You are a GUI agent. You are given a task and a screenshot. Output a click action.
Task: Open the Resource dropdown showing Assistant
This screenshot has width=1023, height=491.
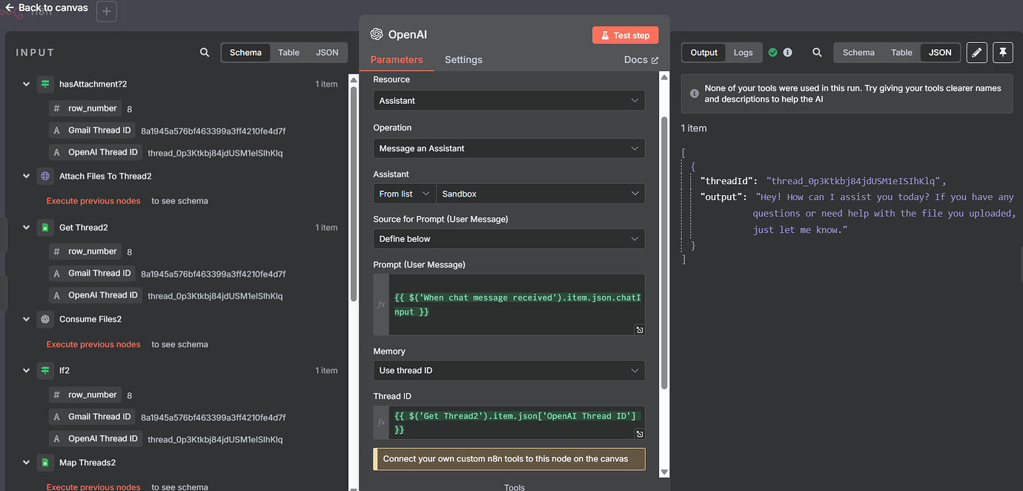click(509, 100)
